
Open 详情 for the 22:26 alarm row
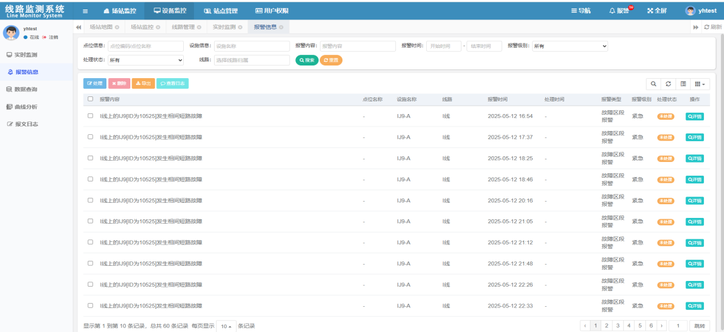(x=694, y=285)
